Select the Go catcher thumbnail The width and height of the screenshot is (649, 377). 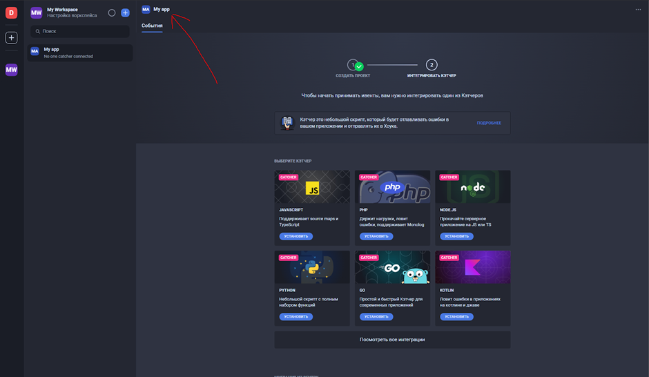click(x=392, y=267)
